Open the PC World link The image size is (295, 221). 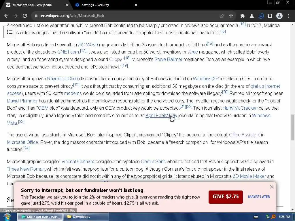point(88,45)
